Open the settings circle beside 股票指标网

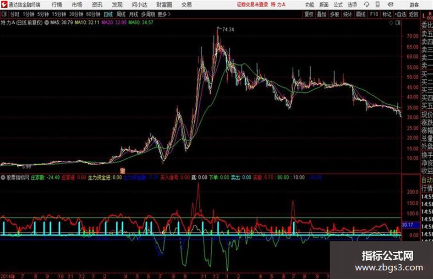pos(3,177)
